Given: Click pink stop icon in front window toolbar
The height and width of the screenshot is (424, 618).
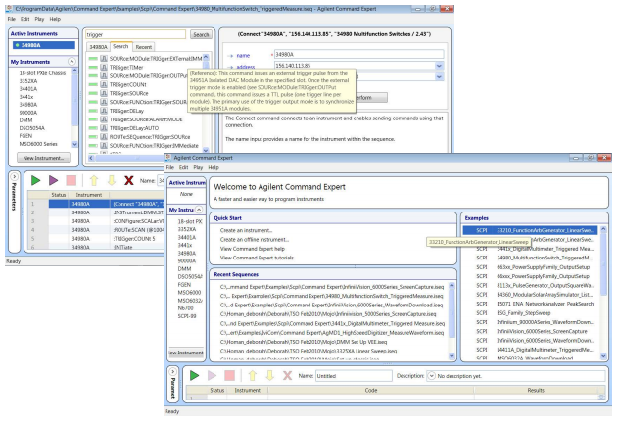Looking at the screenshot, I should (229, 375).
